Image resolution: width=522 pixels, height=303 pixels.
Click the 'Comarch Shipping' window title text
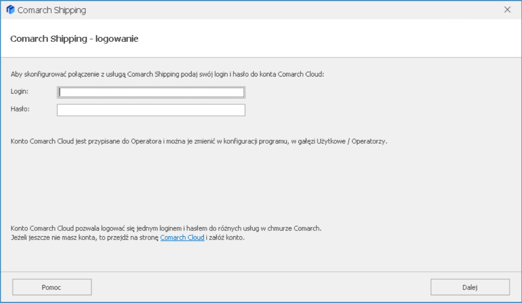[52, 10]
